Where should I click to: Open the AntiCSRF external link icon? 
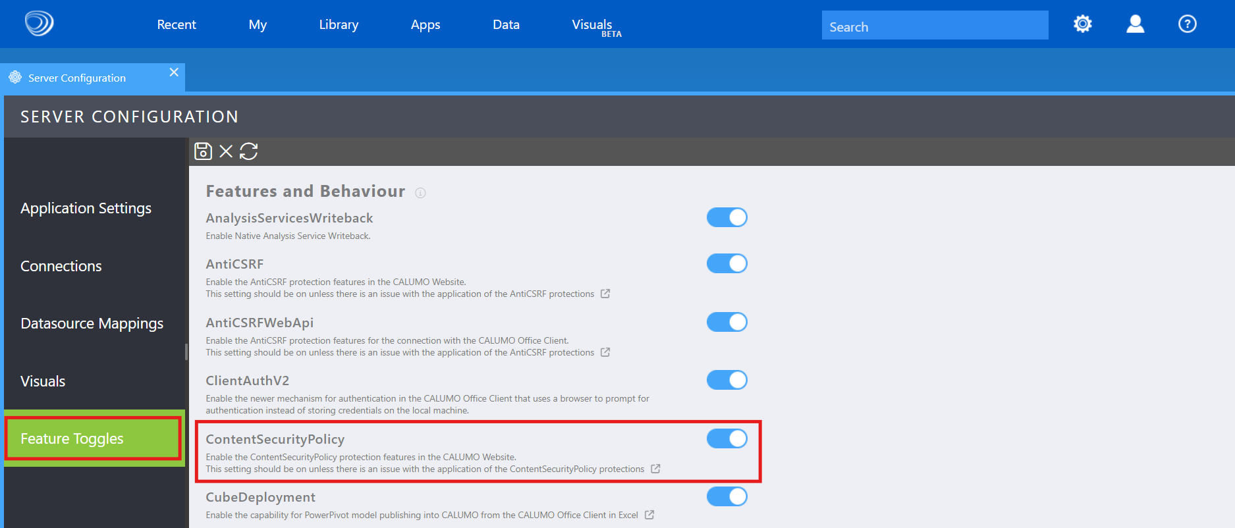click(605, 294)
